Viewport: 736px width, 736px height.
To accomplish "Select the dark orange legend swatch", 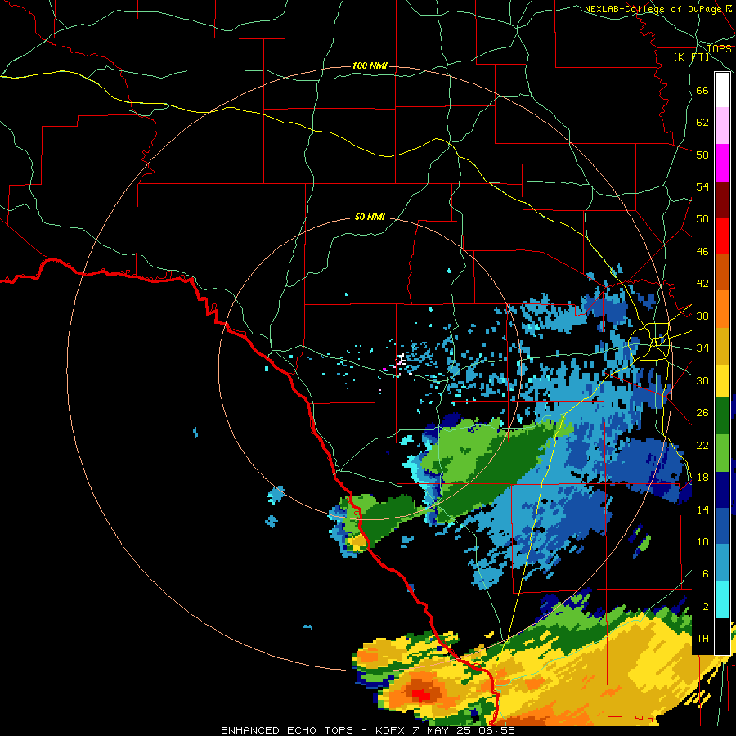I will coord(722,272).
